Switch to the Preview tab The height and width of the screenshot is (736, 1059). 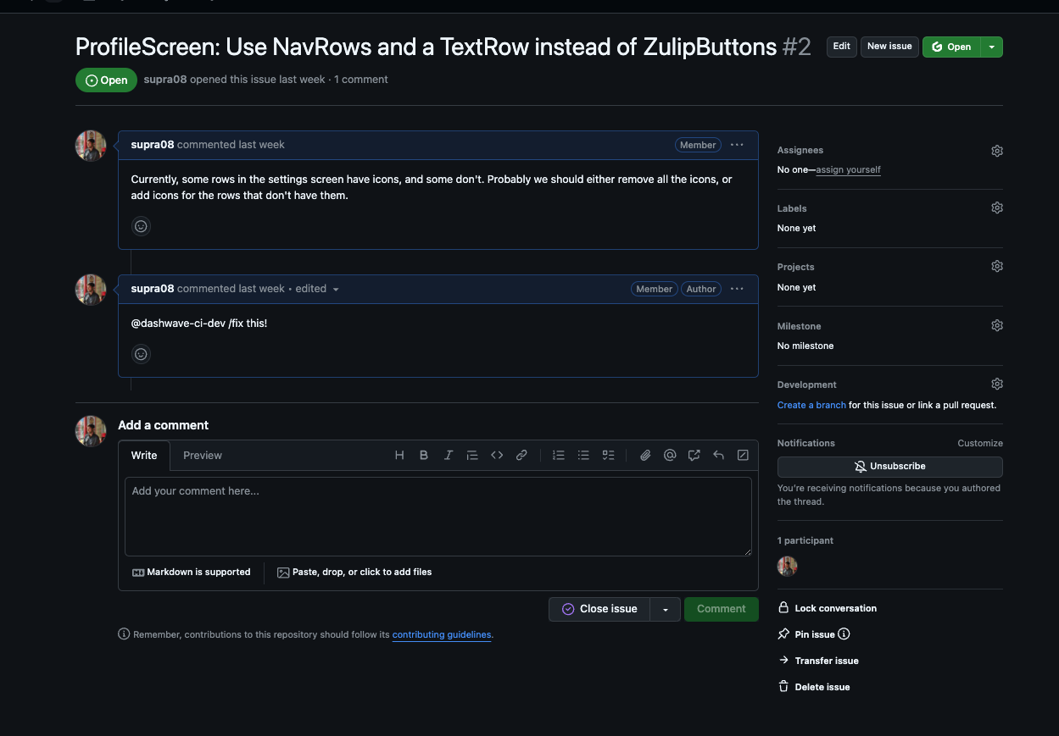tap(203, 456)
